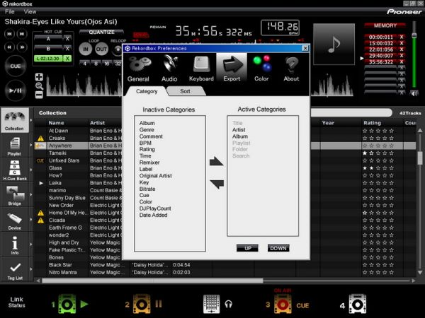Open the Tag List panel
The height and width of the screenshot is (318, 425).
click(x=15, y=270)
